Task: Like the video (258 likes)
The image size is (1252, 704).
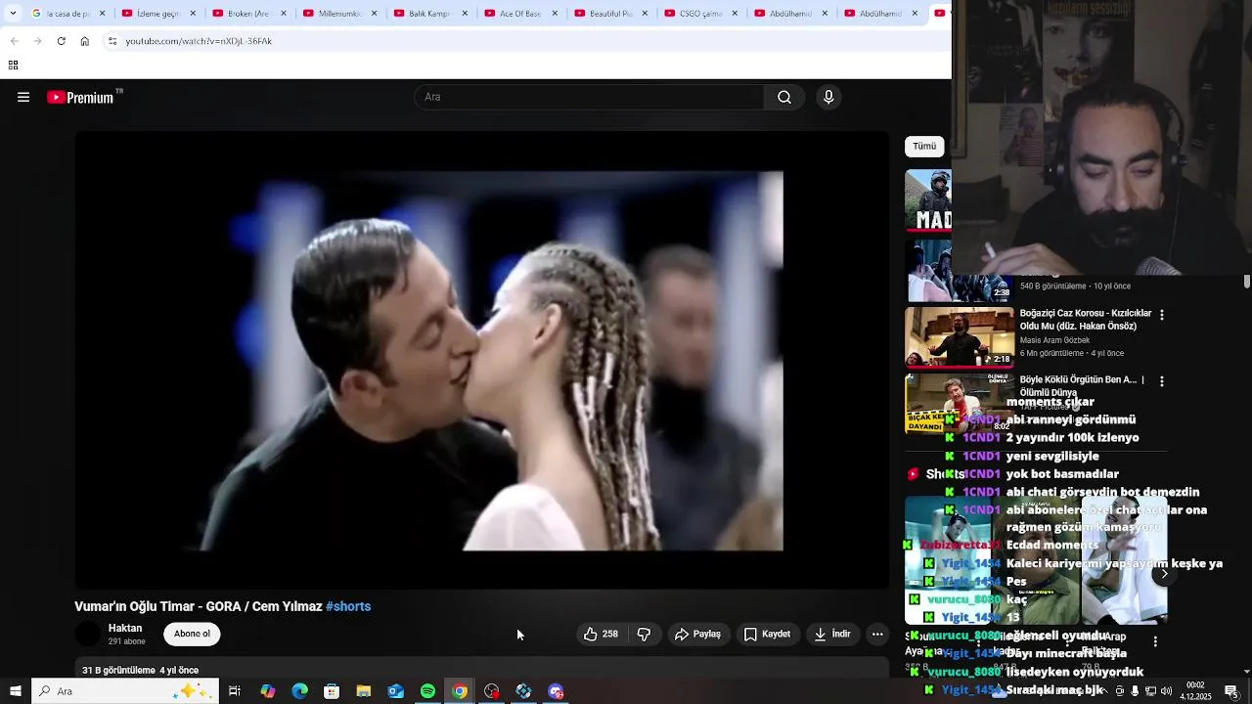Action: (601, 634)
